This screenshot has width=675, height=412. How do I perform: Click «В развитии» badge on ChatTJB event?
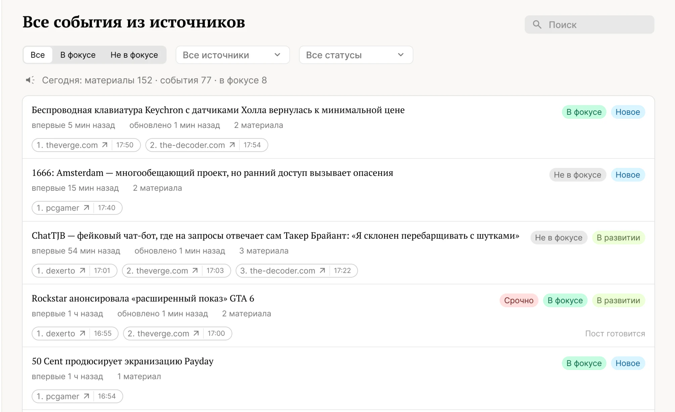tap(618, 237)
